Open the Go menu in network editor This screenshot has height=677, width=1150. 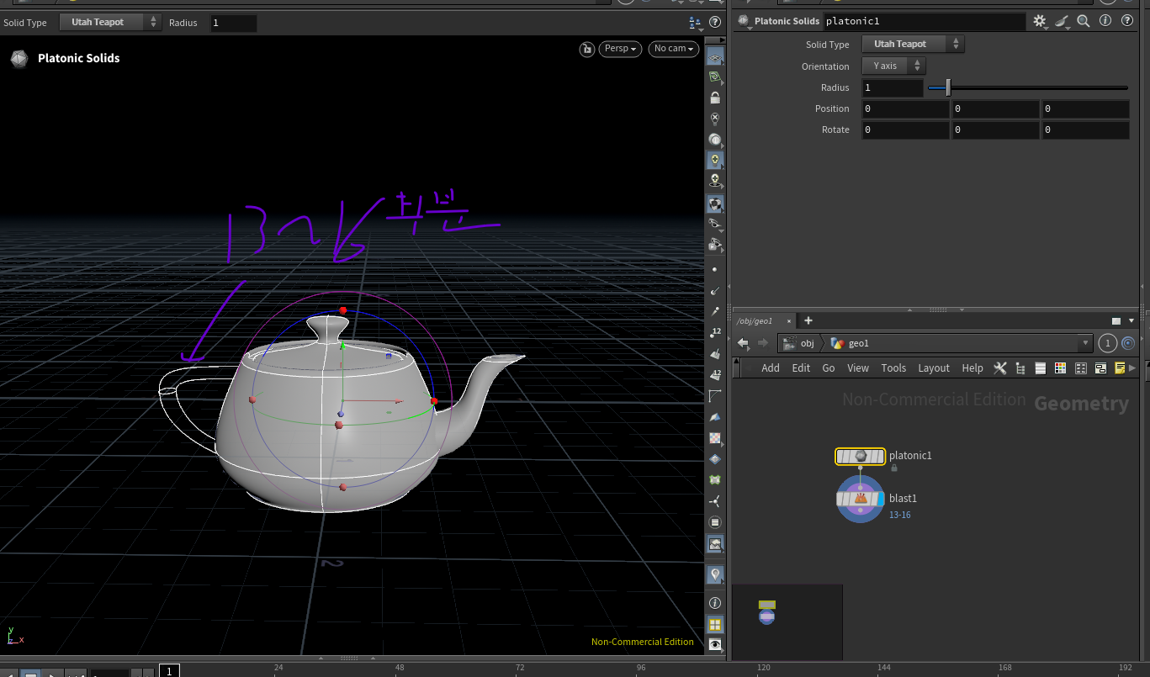pos(829,368)
